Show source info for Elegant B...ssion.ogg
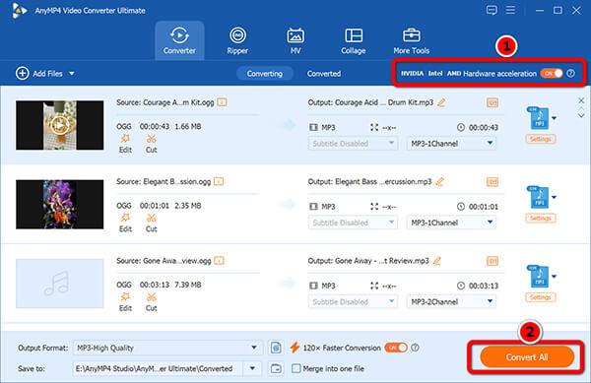Viewport: 591px width, 383px height. [219, 181]
